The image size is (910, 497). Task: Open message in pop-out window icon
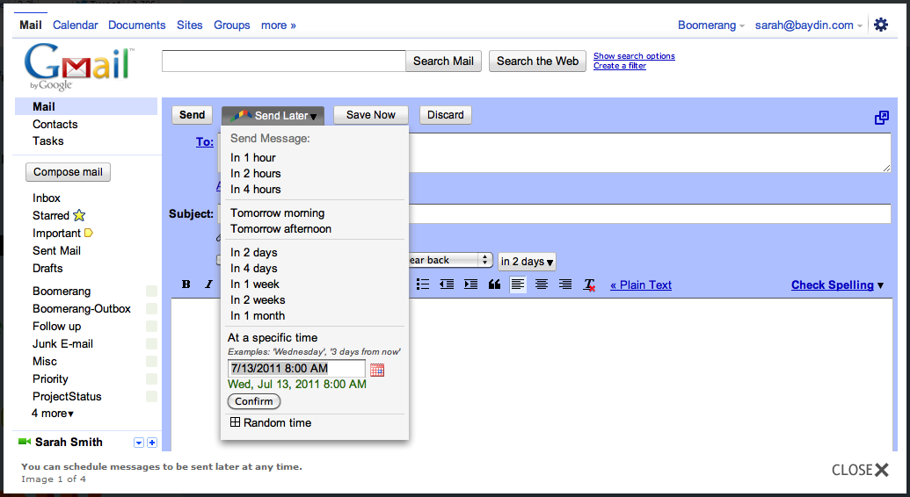tap(882, 117)
